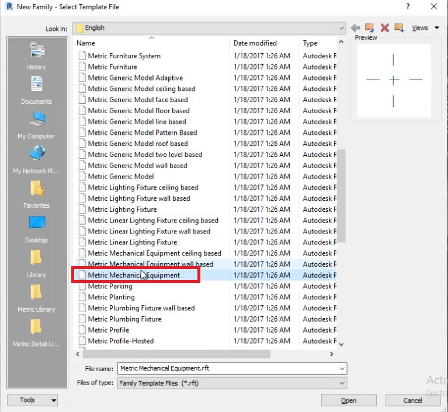The height and width of the screenshot is (412, 448).
Task: Sort by Type column header
Action: 310,43
